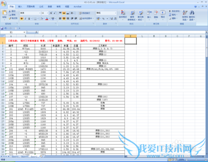
Task: Switch to Home (开始) ribbon tab
Action: coord(12,7)
